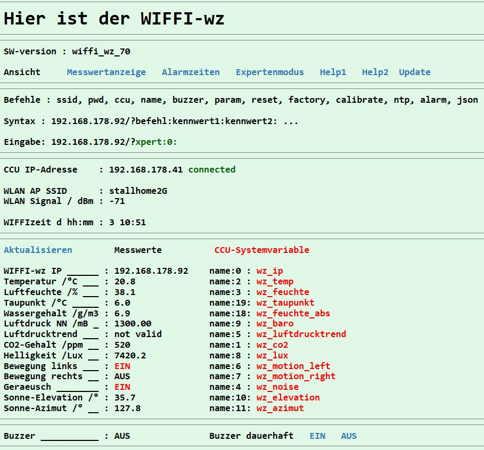The image size is (484, 450).
Task: Click the variable name wz_feuchte_abs
Action: pos(293,313)
